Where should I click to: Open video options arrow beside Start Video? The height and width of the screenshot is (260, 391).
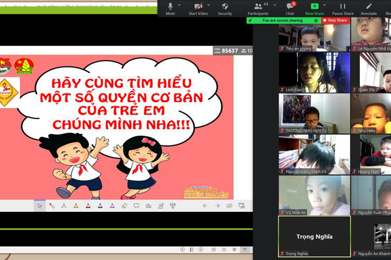click(x=208, y=5)
